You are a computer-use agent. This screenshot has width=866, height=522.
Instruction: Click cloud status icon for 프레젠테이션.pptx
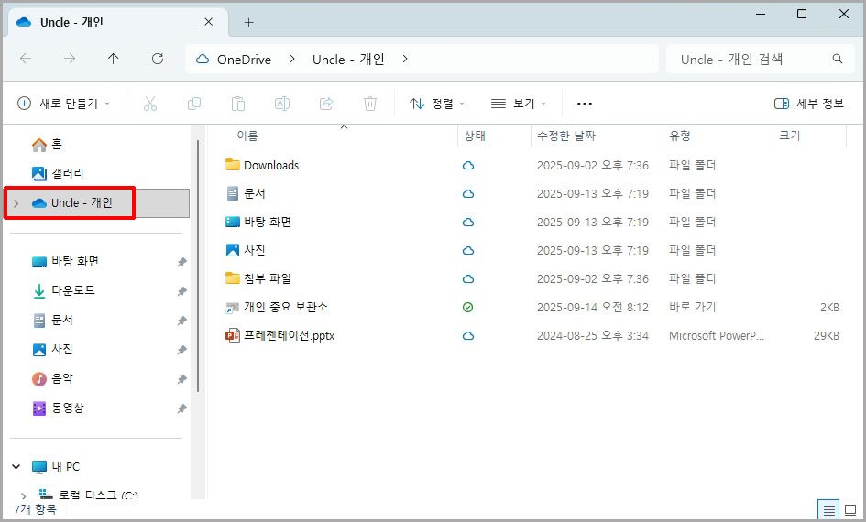[x=467, y=335]
